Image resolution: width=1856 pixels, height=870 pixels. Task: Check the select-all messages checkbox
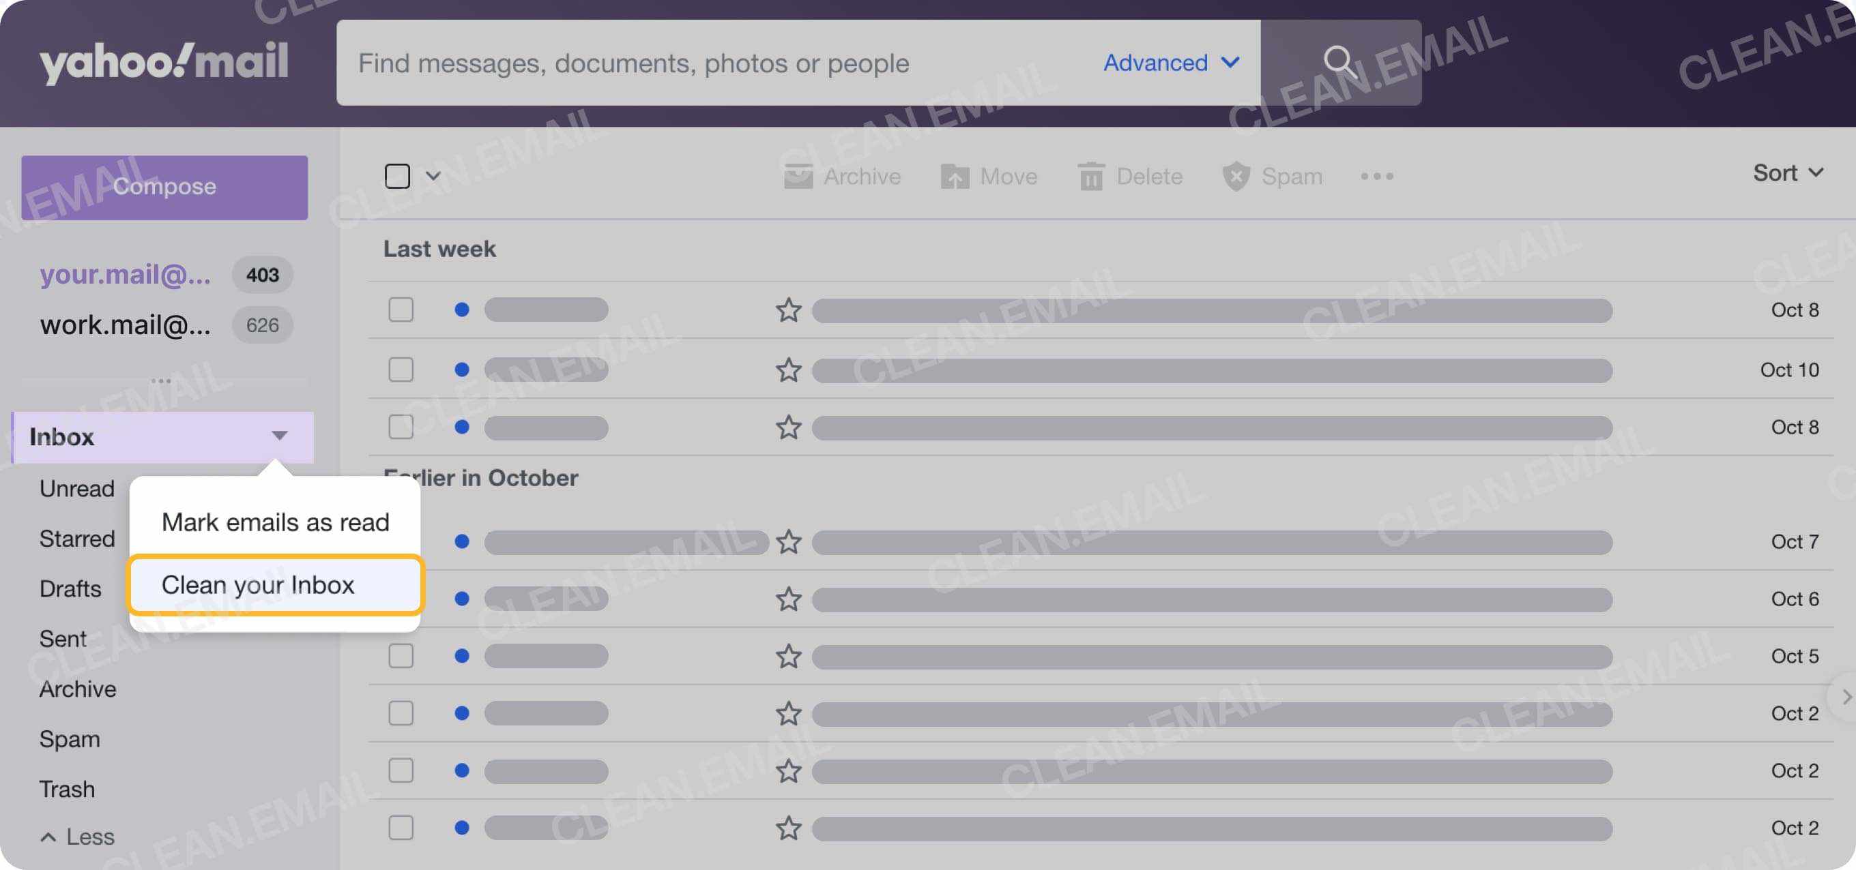point(397,175)
